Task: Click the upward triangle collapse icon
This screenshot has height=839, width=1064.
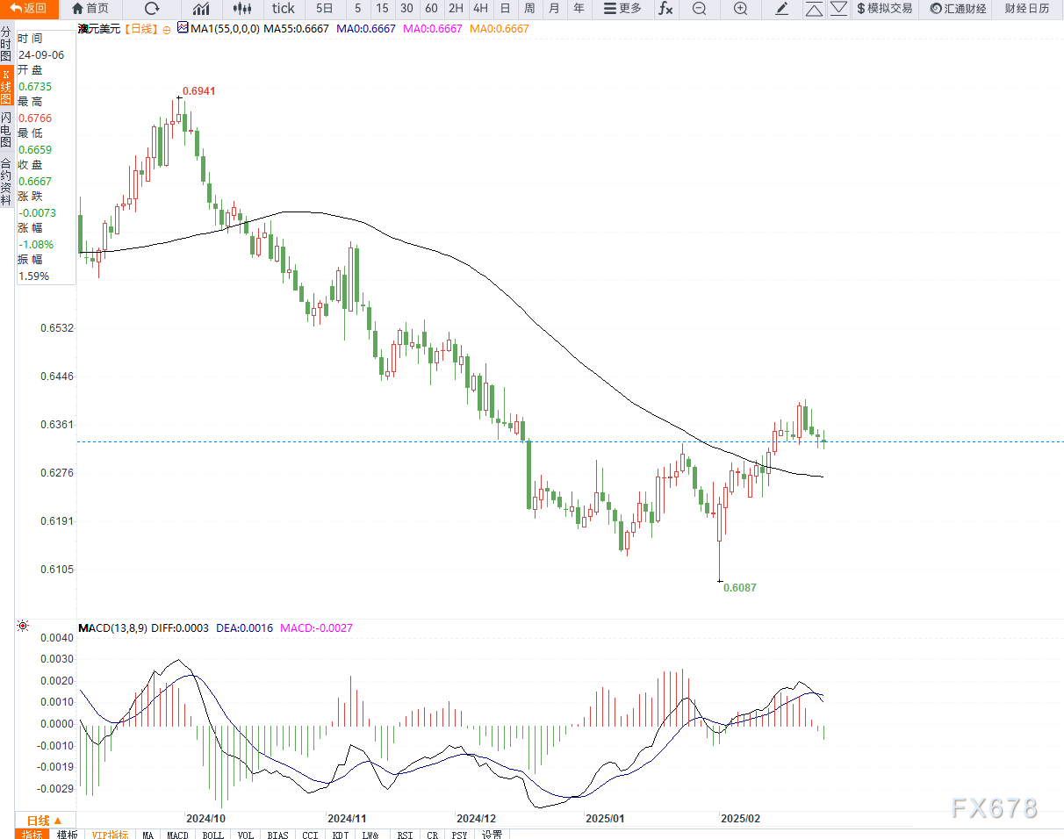Action: 814,9
